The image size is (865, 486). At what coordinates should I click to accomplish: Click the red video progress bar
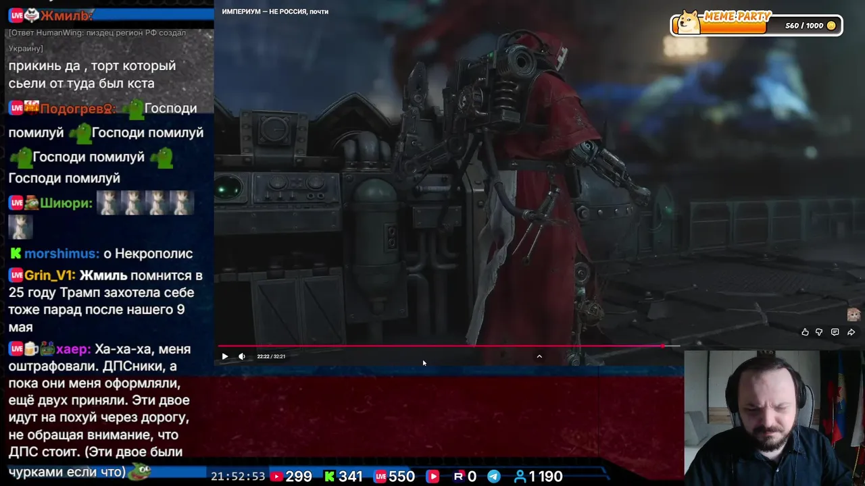coord(447,346)
